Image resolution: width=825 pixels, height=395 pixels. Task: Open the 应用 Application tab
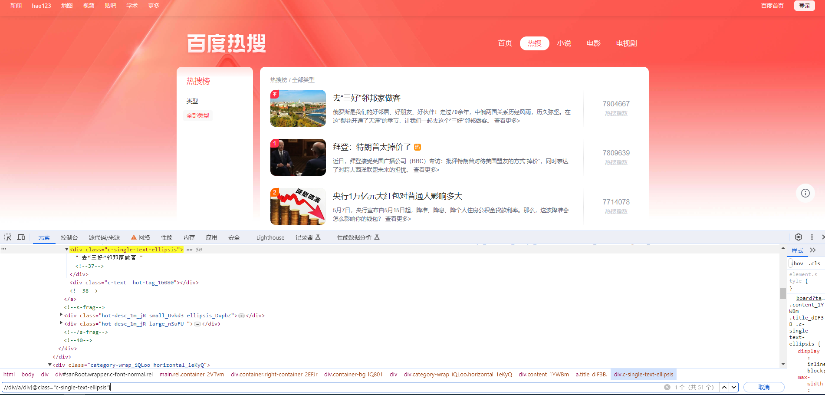pyautogui.click(x=211, y=237)
